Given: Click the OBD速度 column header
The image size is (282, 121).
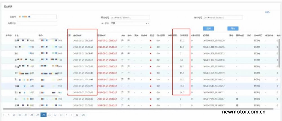Looking at the screenshot, I should (x=195, y=36).
